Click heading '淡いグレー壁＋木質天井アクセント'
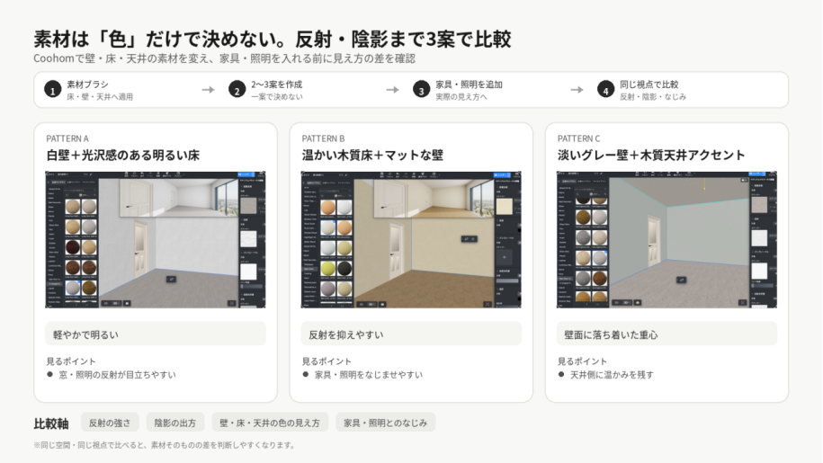823x463 pixels. click(651, 156)
